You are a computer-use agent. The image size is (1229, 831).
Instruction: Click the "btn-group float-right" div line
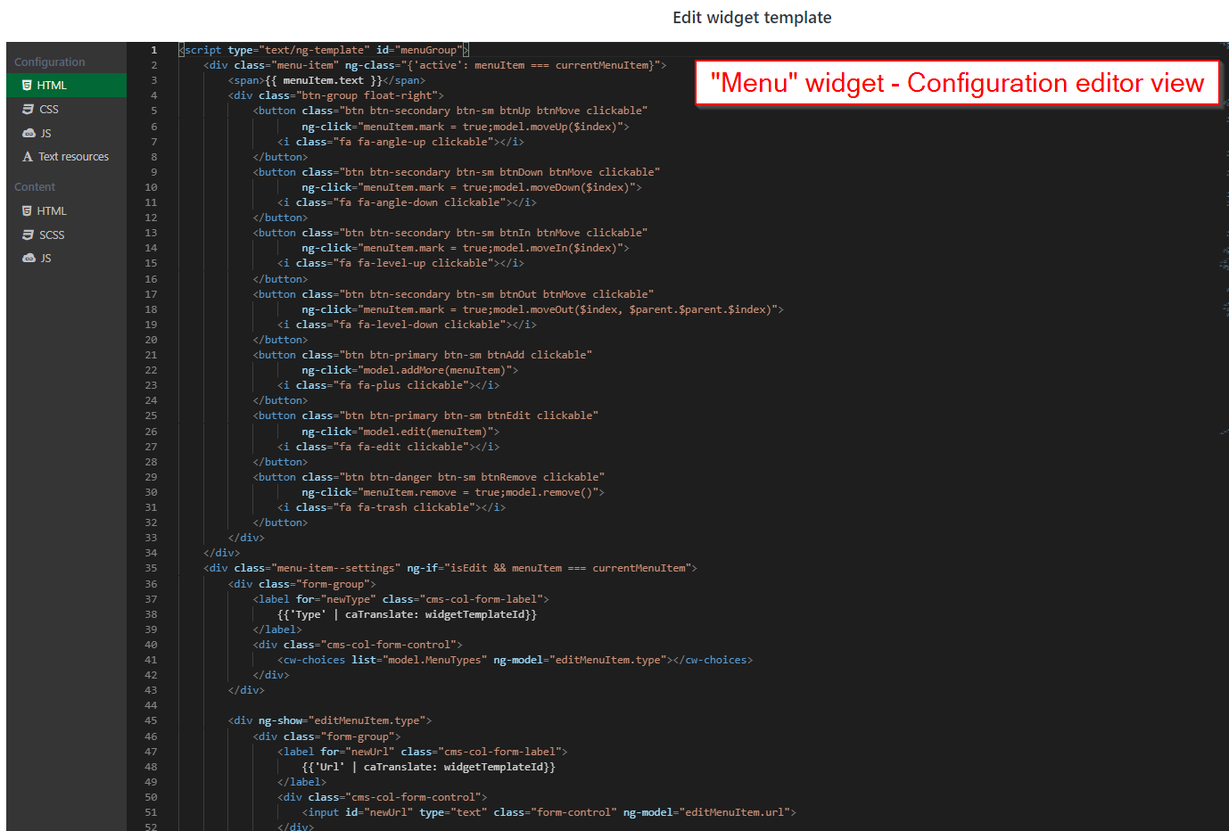[335, 95]
